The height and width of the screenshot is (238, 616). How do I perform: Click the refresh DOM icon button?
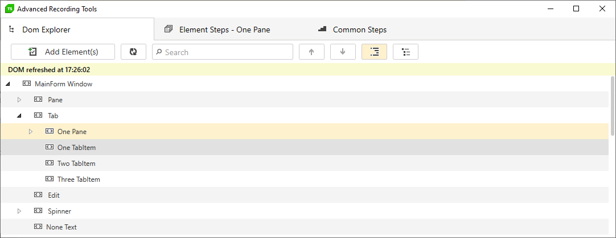point(133,52)
